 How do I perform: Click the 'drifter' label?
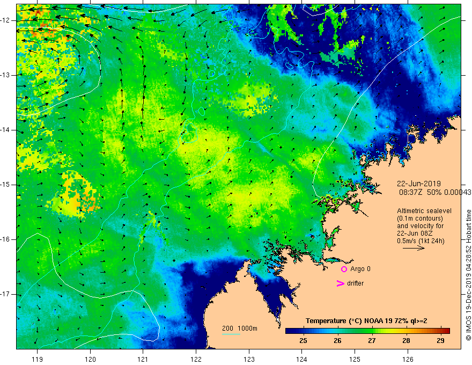(355, 283)
